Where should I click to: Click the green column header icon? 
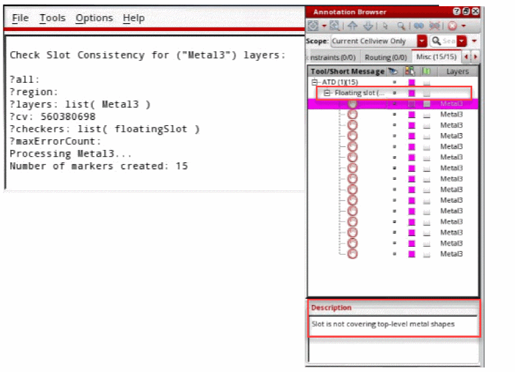tap(426, 71)
